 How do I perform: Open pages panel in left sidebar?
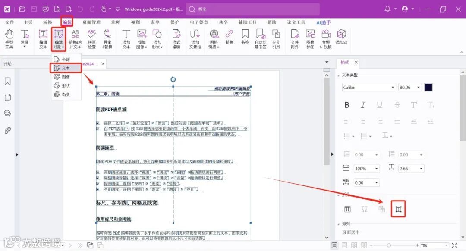8,97
